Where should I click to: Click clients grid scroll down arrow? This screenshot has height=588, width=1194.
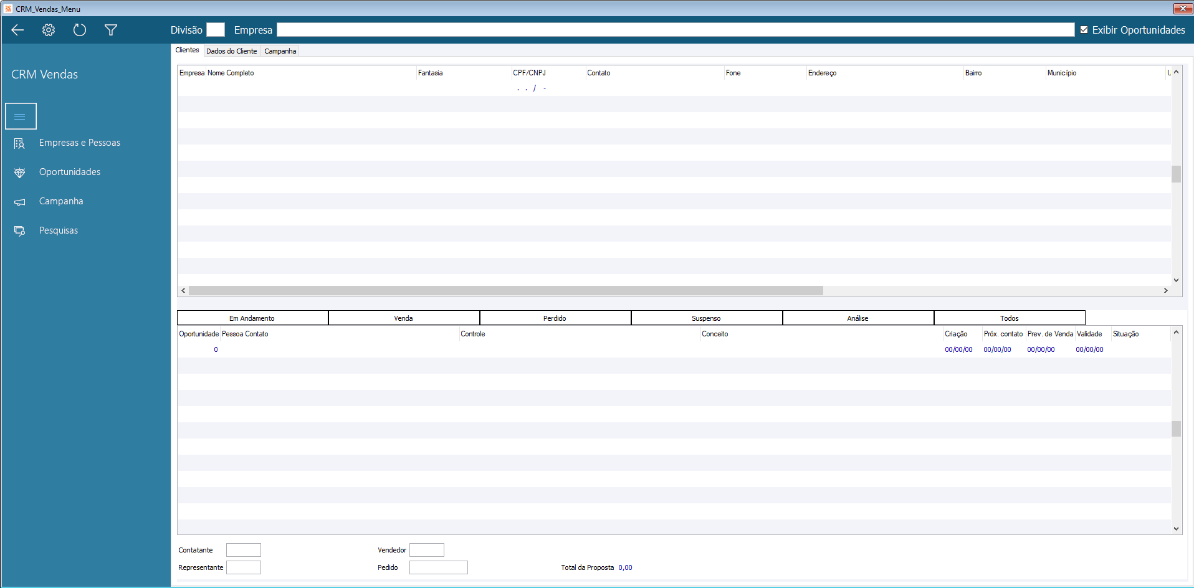[1176, 280]
